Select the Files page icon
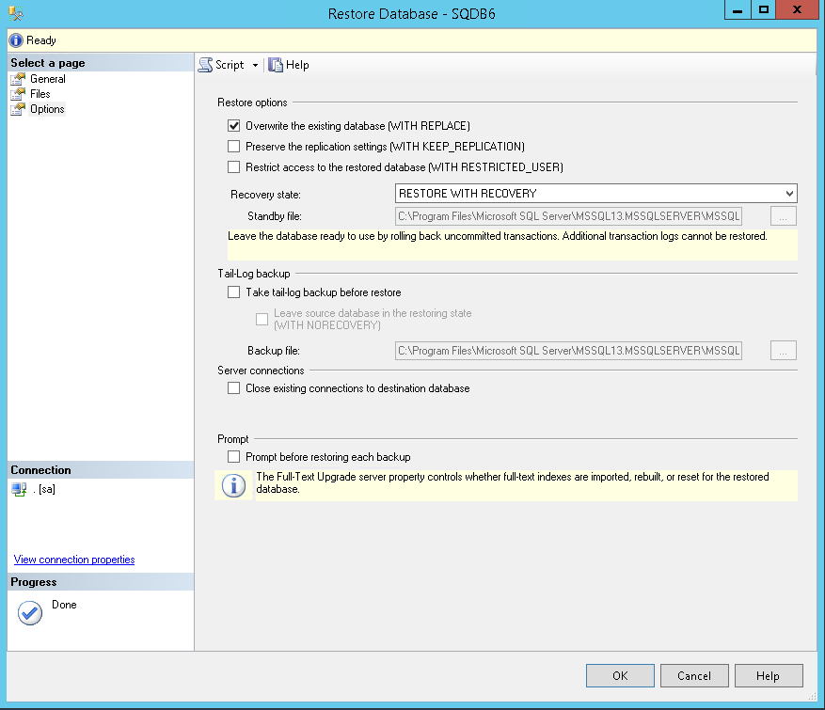Image resolution: width=825 pixels, height=710 pixels. 16,93
